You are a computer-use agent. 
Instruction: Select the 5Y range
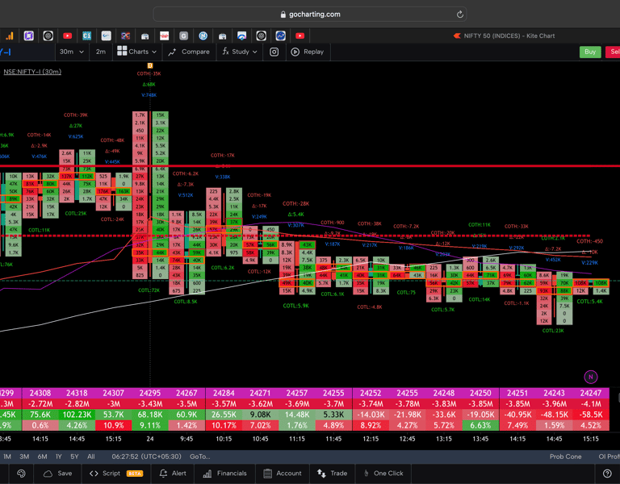[74, 457]
